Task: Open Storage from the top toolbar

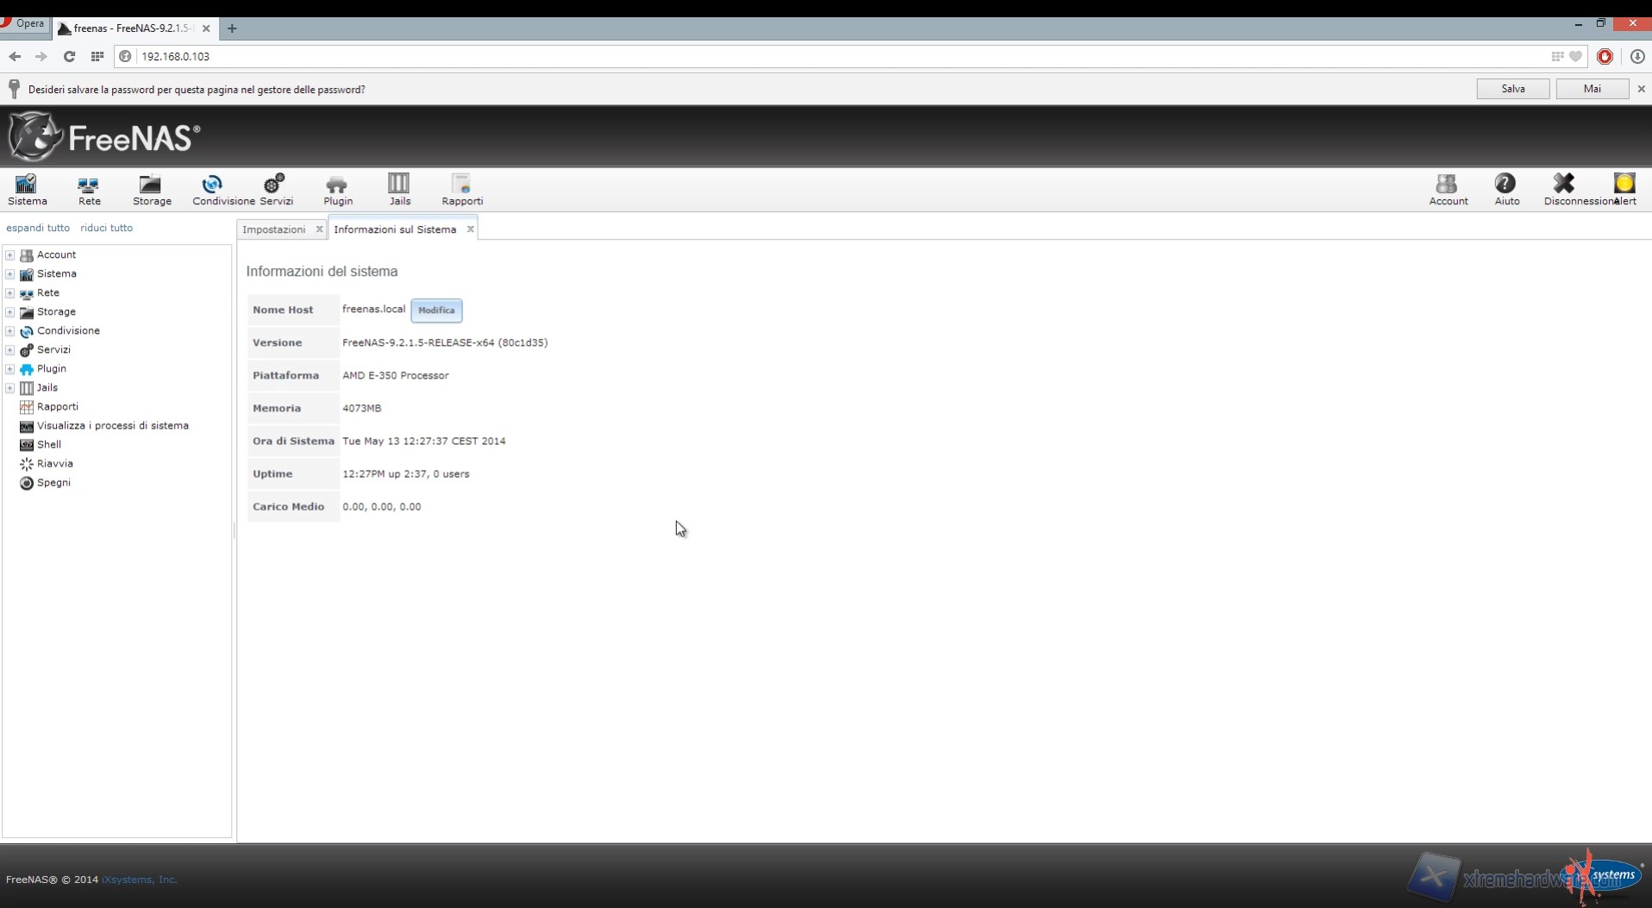Action: [152, 189]
